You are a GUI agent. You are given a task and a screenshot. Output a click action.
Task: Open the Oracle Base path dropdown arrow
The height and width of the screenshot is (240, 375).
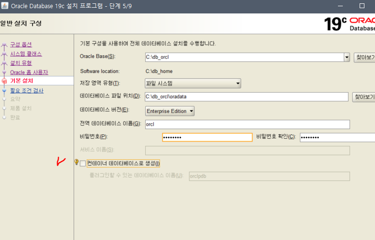pyautogui.click(x=347, y=57)
